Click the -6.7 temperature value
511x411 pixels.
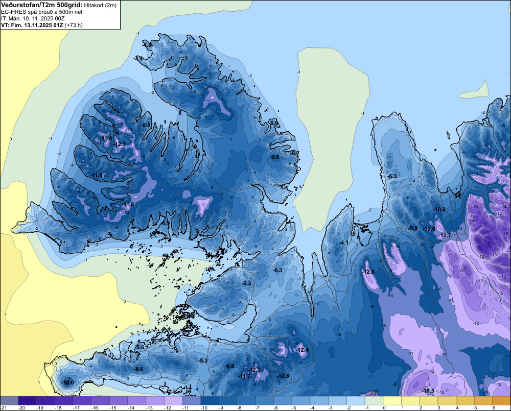click(x=295, y=153)
